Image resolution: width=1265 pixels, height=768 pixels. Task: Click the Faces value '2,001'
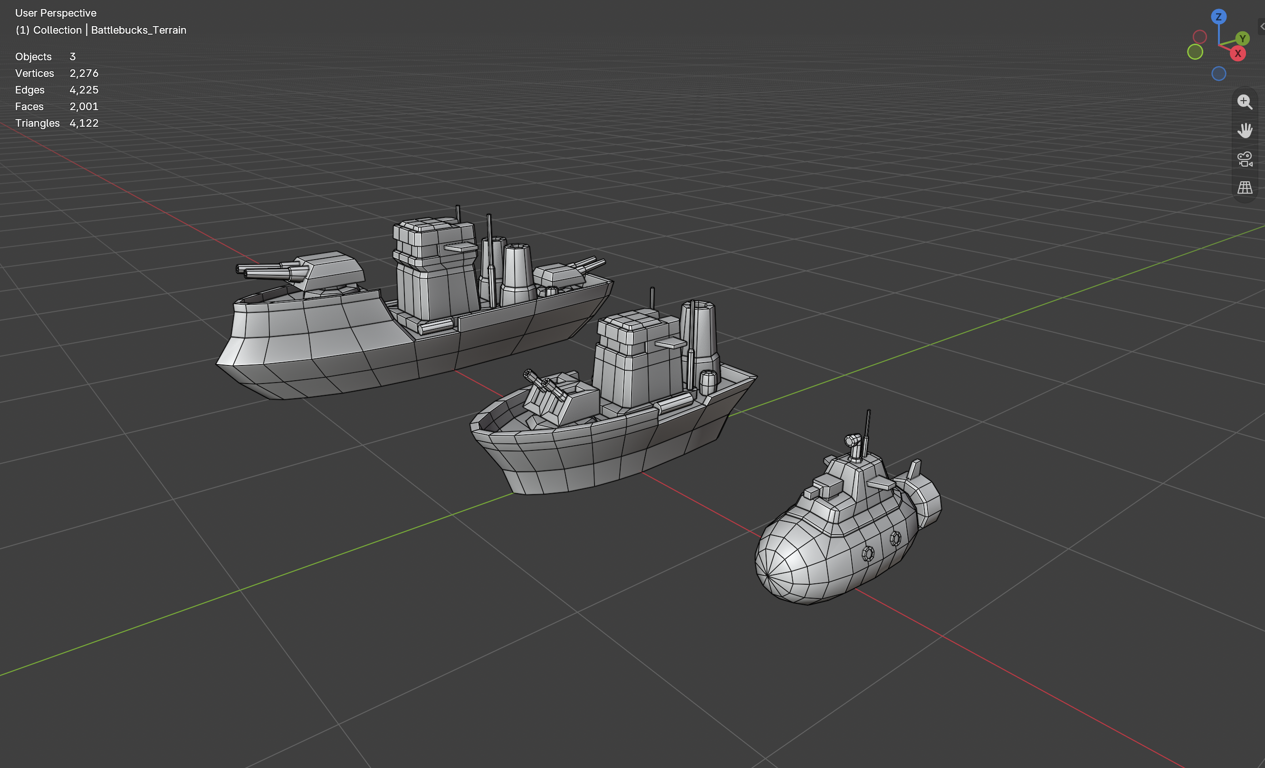click(x=84, y=107)
